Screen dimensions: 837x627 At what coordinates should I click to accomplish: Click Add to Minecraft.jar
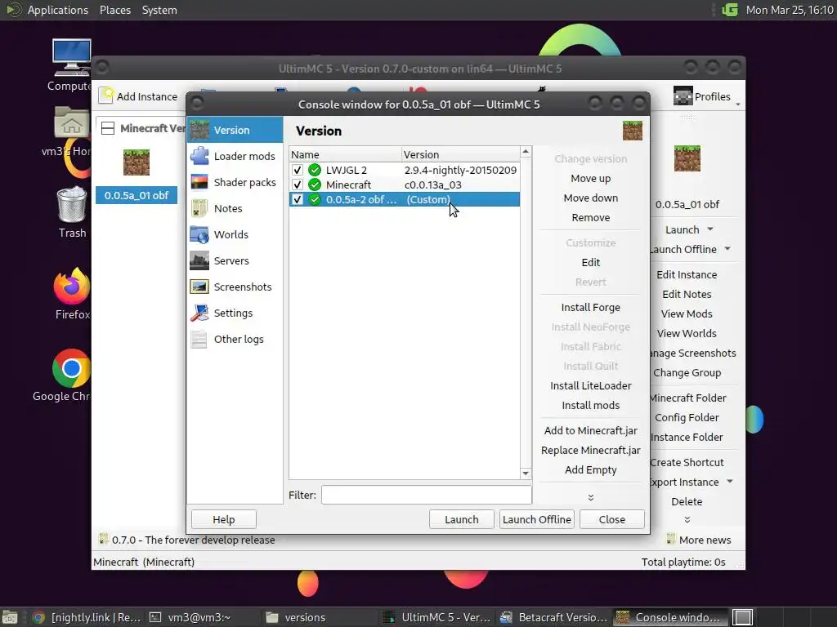coord(590,430)
